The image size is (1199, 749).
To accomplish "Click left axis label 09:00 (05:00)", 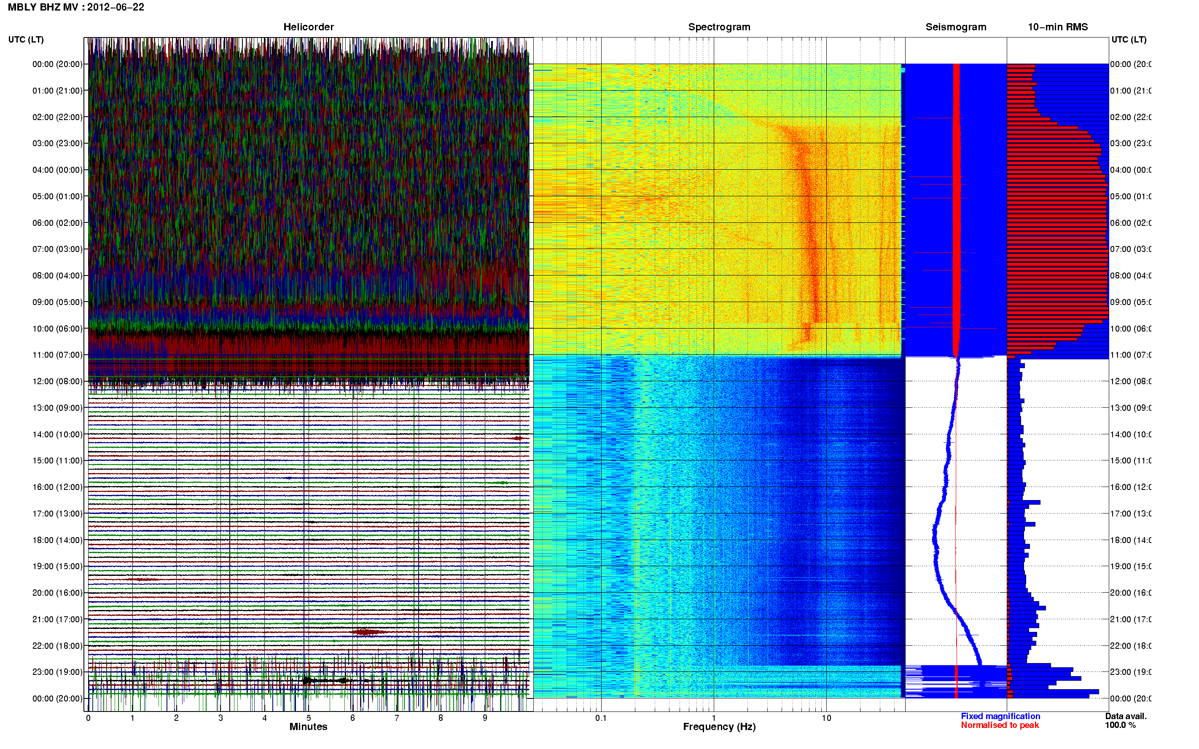I will [57, 302].
